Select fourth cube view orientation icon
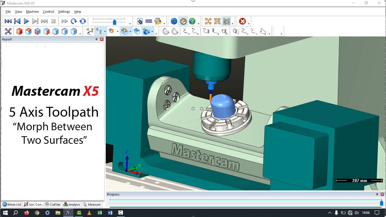Viewport: 386px width, 217px height. tap(46, 31)
